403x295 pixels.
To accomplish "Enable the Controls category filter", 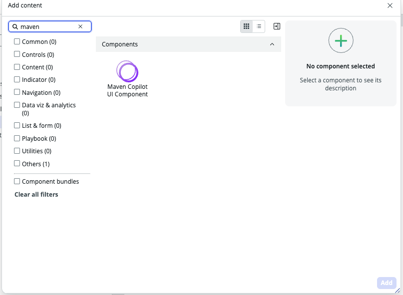I will pos(16,54).
